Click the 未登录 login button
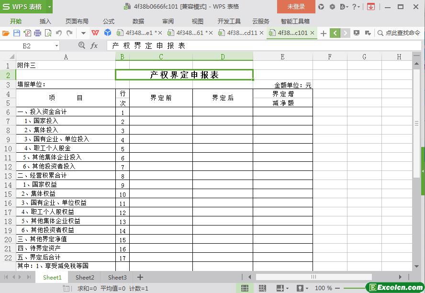 coord(296,7)
